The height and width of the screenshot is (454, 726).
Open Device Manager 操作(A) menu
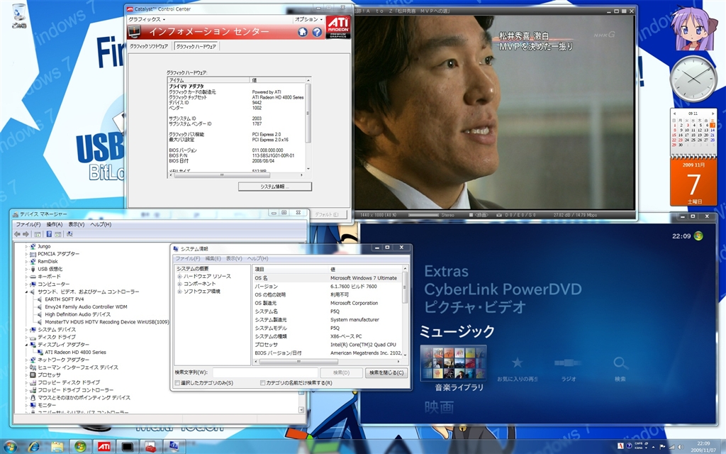click(x=54, y=225)
